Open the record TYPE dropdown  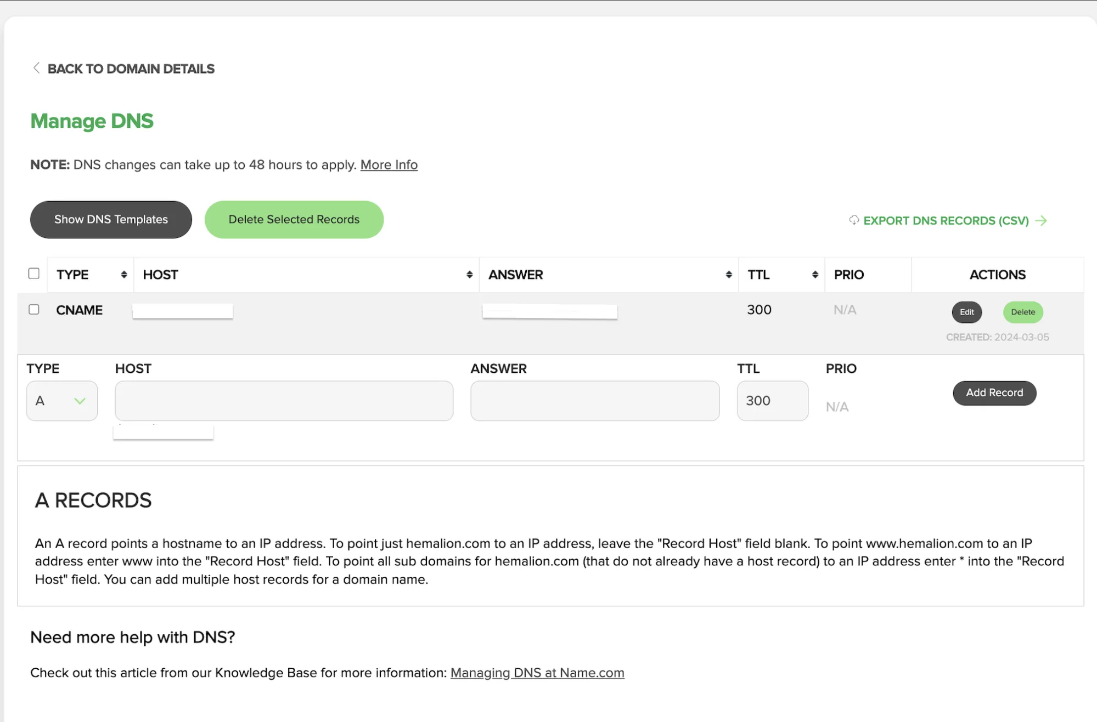click(62, 401)
